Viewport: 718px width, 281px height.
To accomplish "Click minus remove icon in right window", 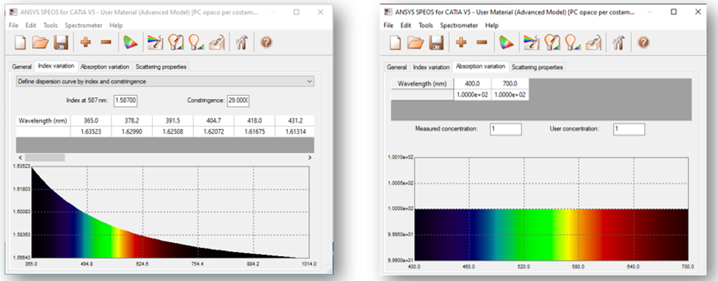I will tap(482, 43).
